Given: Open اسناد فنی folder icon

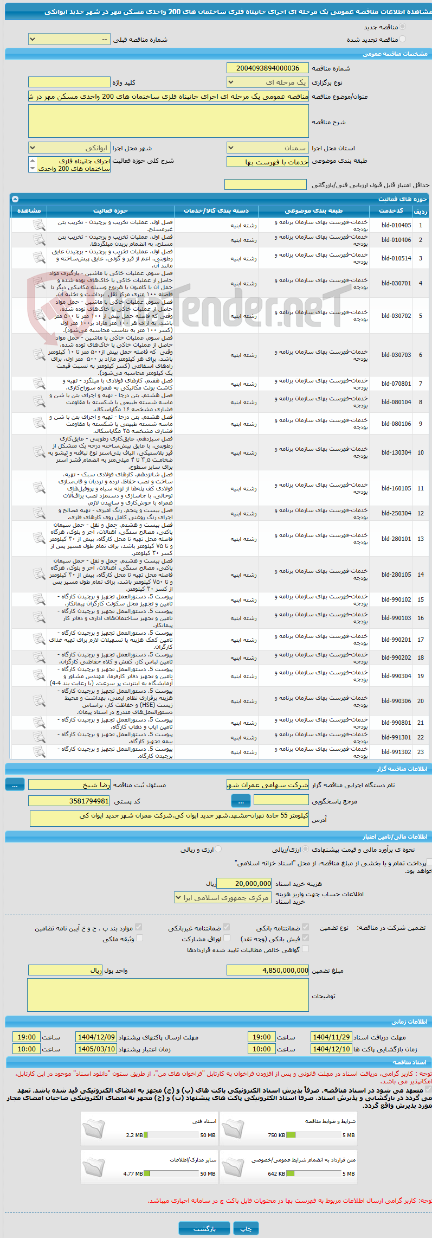Looking at the screenshot, I should pos(93,1128).
